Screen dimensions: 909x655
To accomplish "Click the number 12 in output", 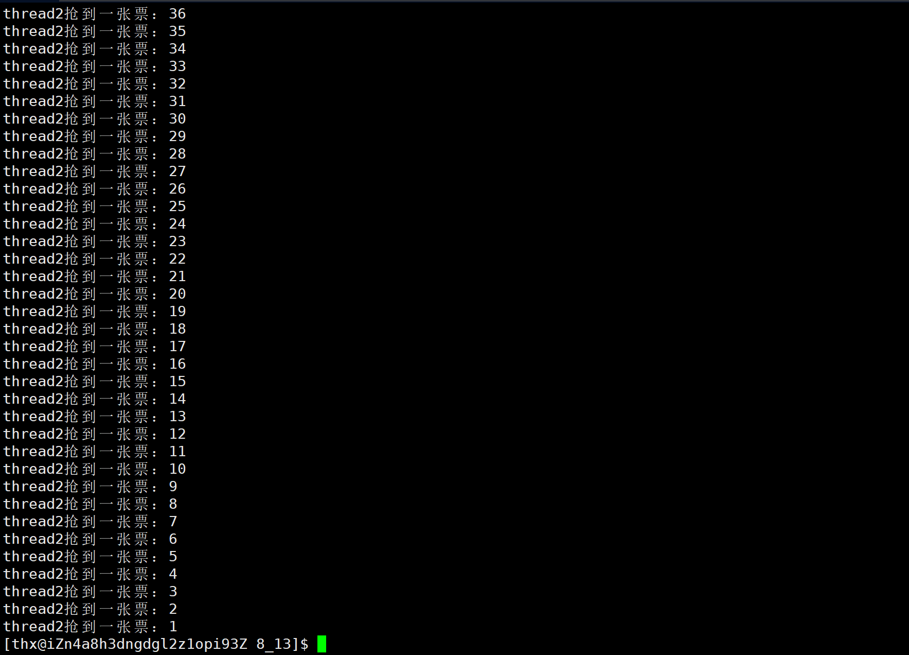I will (177, 434).
